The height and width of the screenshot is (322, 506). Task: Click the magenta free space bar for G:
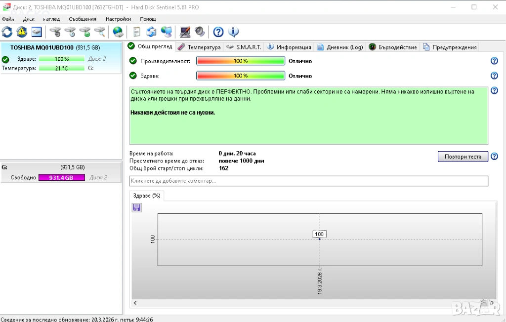tap(61, 177)
